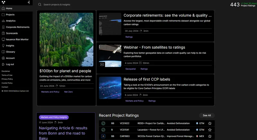Click See All for recent ratings

(207, 115)
